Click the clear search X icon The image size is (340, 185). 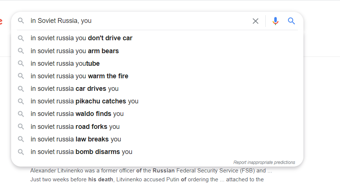pyautogui.click(x=255, y=21)
